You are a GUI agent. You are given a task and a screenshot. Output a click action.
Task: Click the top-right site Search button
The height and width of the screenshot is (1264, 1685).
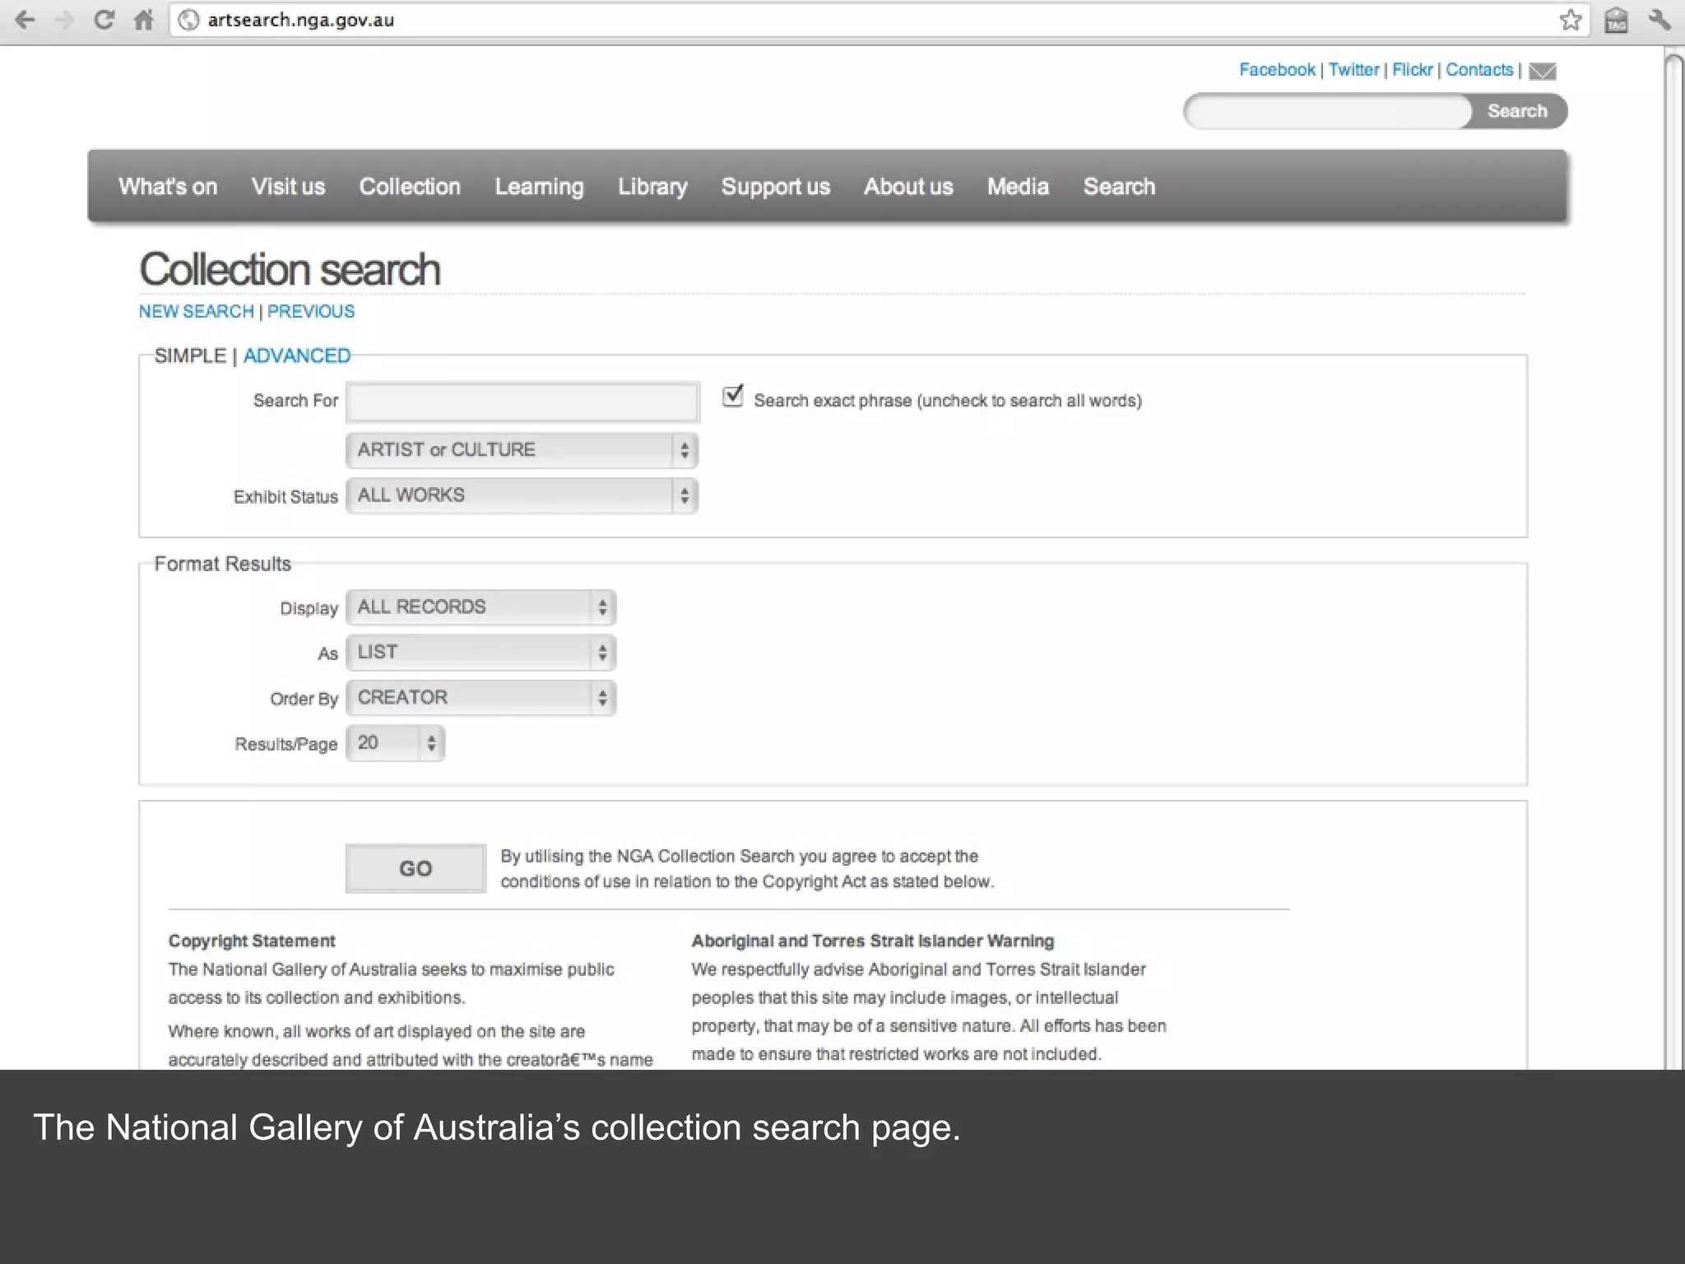tap(1518, 111)
